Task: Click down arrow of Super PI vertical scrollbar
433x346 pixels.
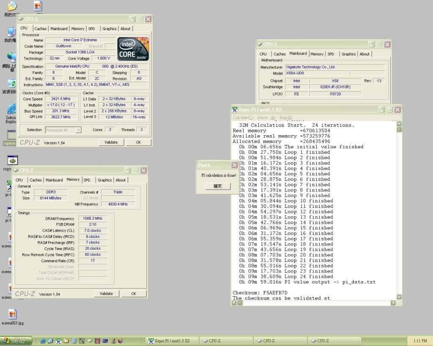Action: tap(399, 297)
